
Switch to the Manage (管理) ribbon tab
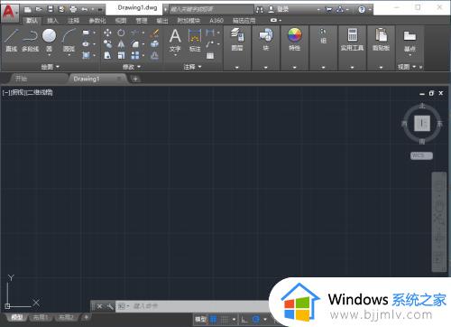coord(142,21)
